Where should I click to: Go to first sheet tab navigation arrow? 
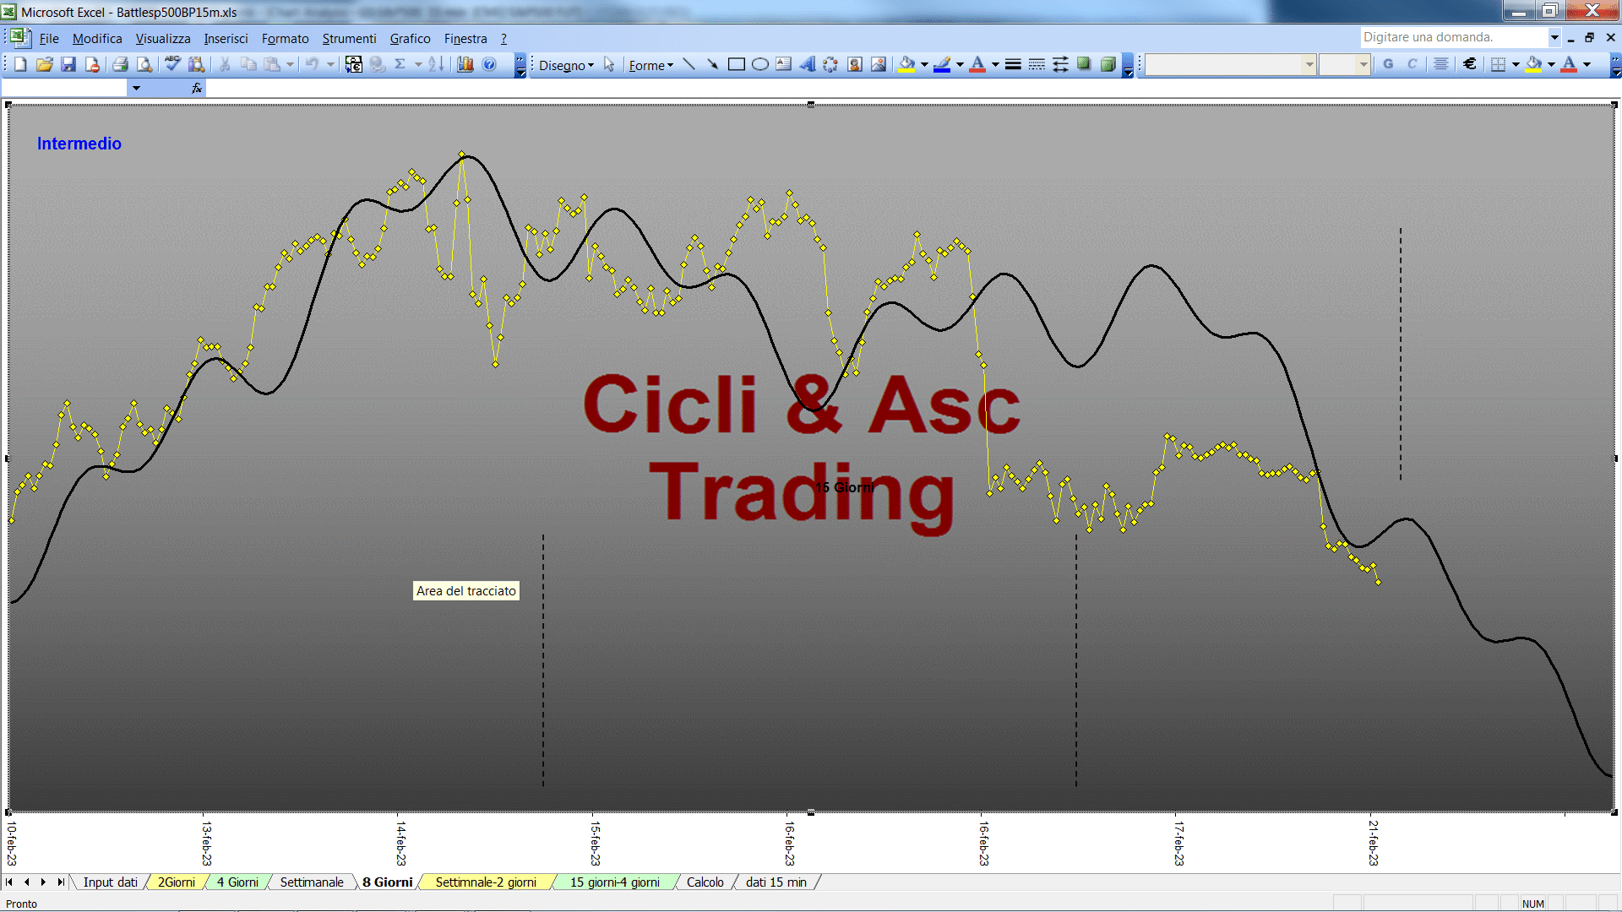9,882
